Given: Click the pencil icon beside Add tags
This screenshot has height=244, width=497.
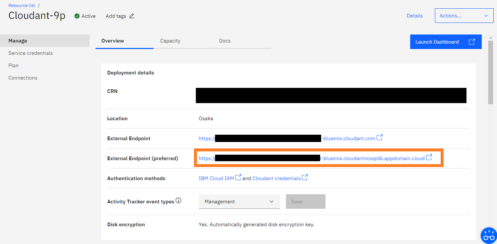Looking at the screenshot, I should pos(132,16).
